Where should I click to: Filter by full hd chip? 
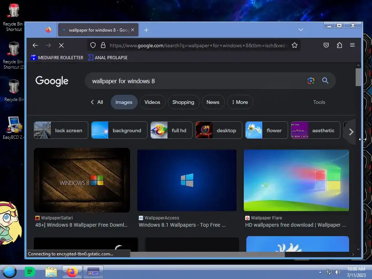tap(171, 130)
